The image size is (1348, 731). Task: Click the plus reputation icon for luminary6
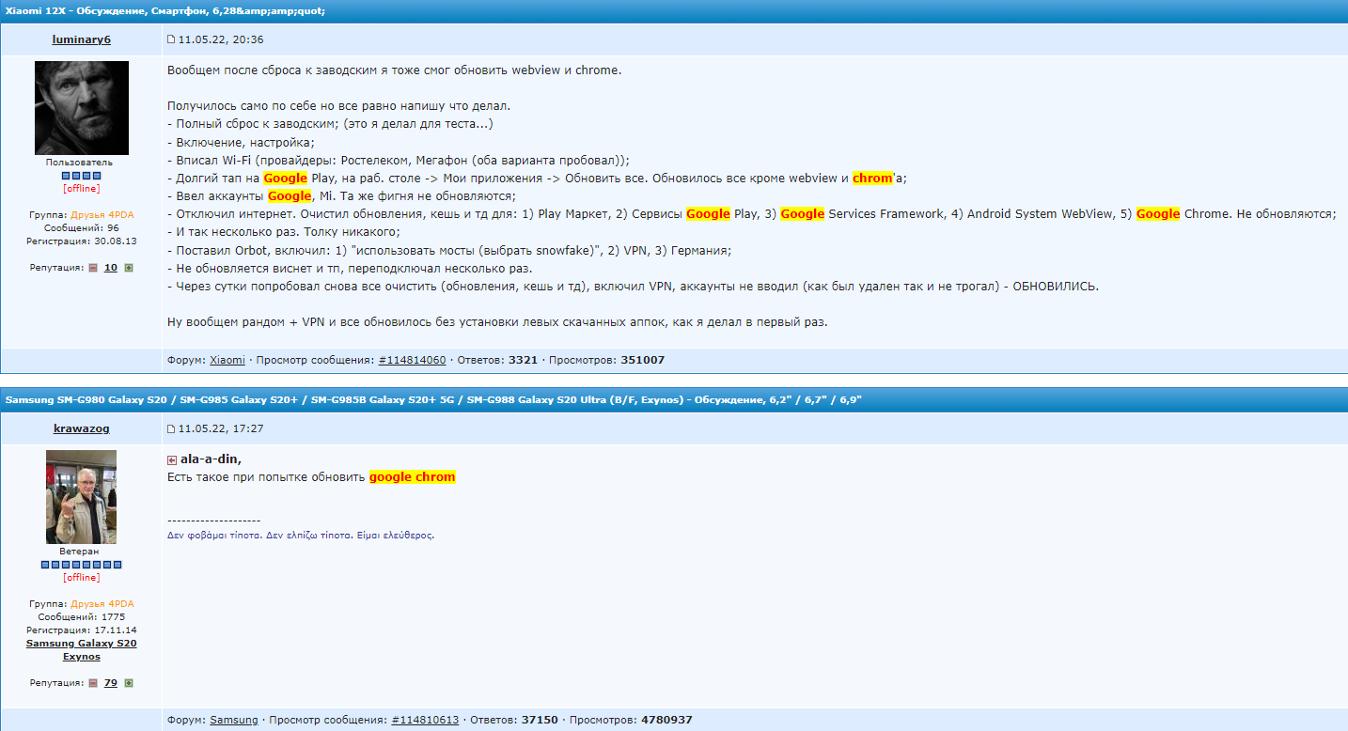point(129,268)
